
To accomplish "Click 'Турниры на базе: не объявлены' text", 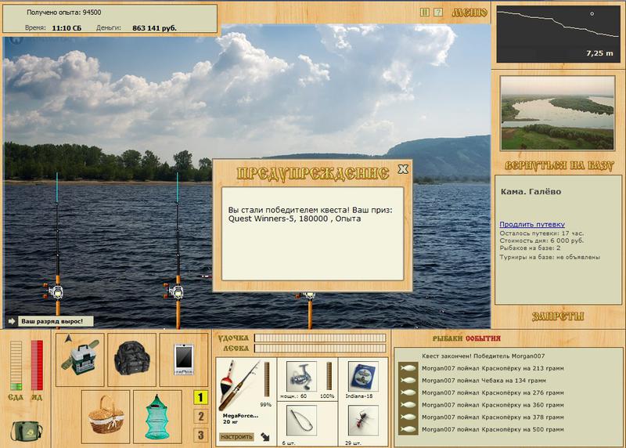I will 550,257.
